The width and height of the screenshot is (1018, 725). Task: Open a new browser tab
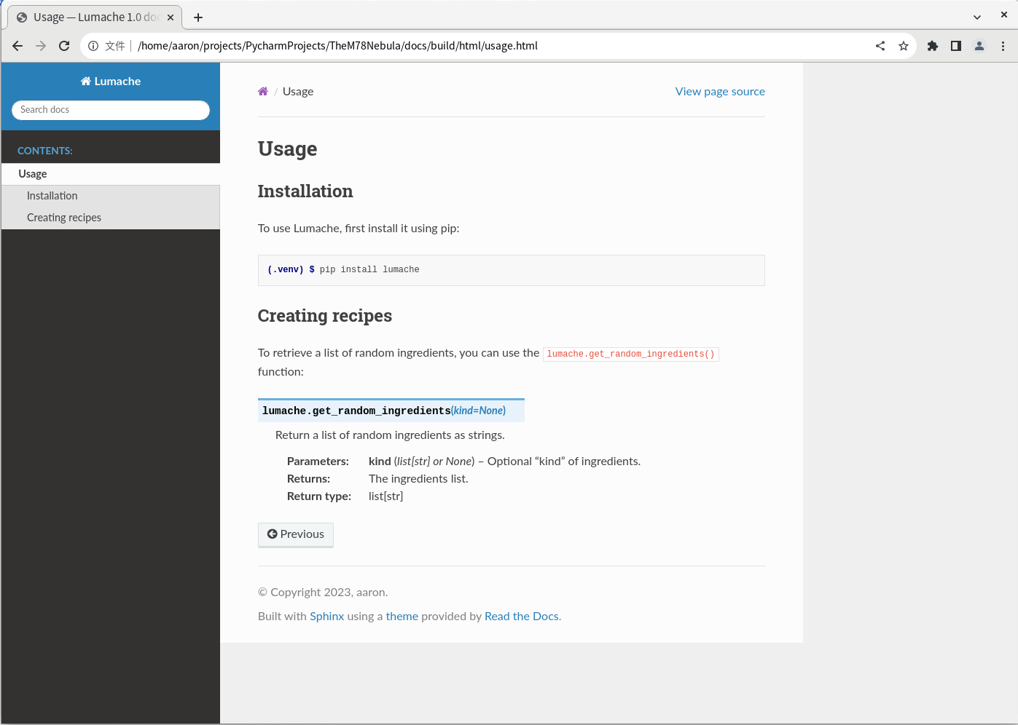click(198, 17)
